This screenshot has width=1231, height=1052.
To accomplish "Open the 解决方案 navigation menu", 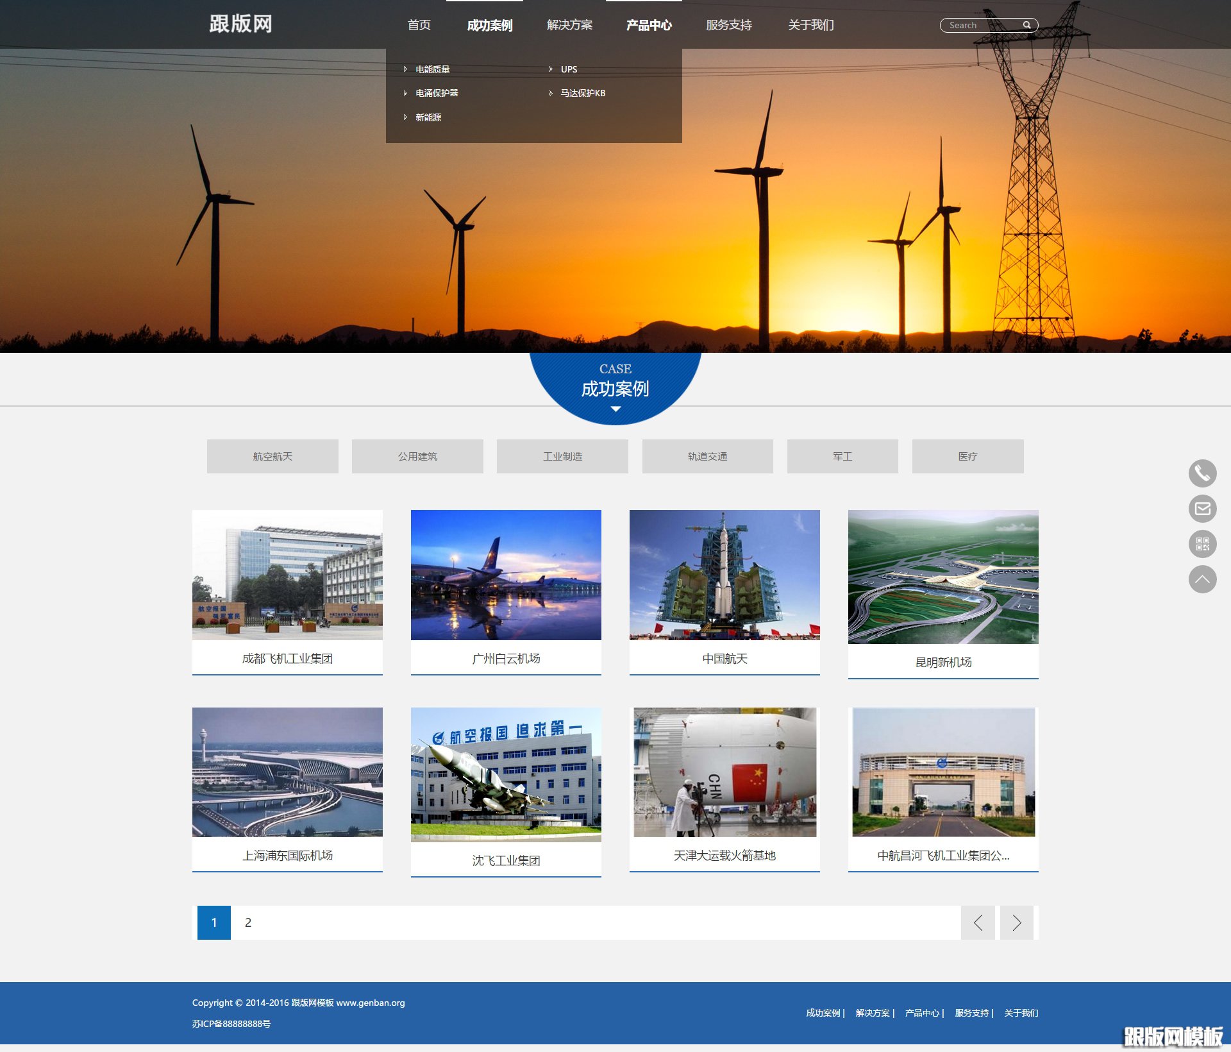I will point(569,25).
